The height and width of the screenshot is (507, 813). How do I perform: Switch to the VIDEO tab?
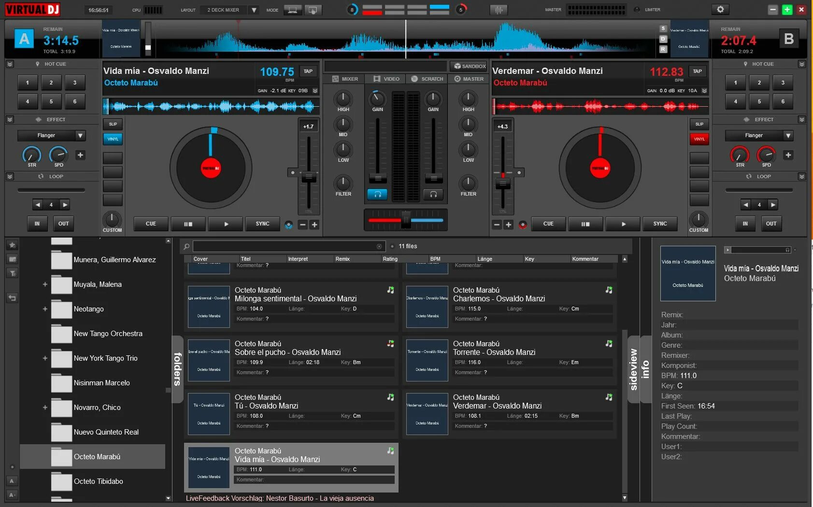click(386, 79)
